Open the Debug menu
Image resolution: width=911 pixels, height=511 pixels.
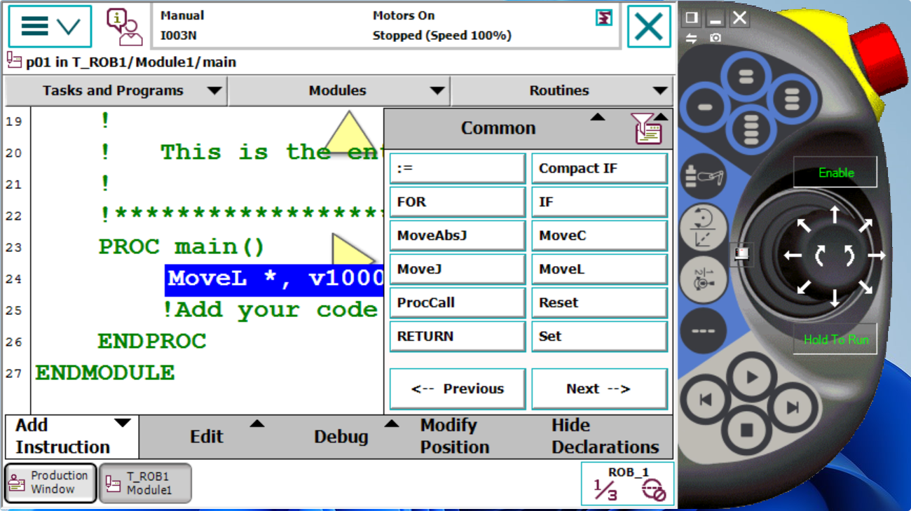341,437
